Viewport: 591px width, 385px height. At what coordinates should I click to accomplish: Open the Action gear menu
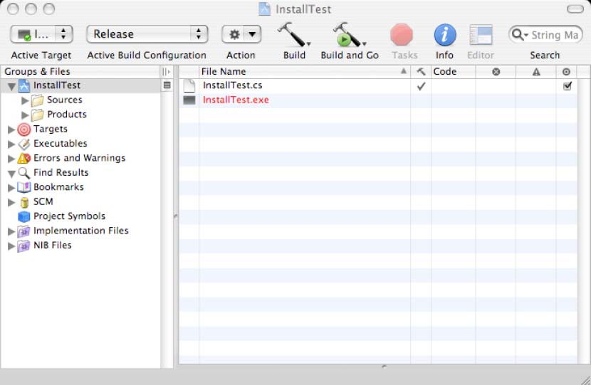click(241, 35)
